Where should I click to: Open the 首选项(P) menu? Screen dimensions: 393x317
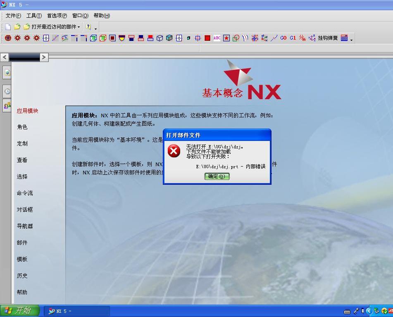point(57,16)
